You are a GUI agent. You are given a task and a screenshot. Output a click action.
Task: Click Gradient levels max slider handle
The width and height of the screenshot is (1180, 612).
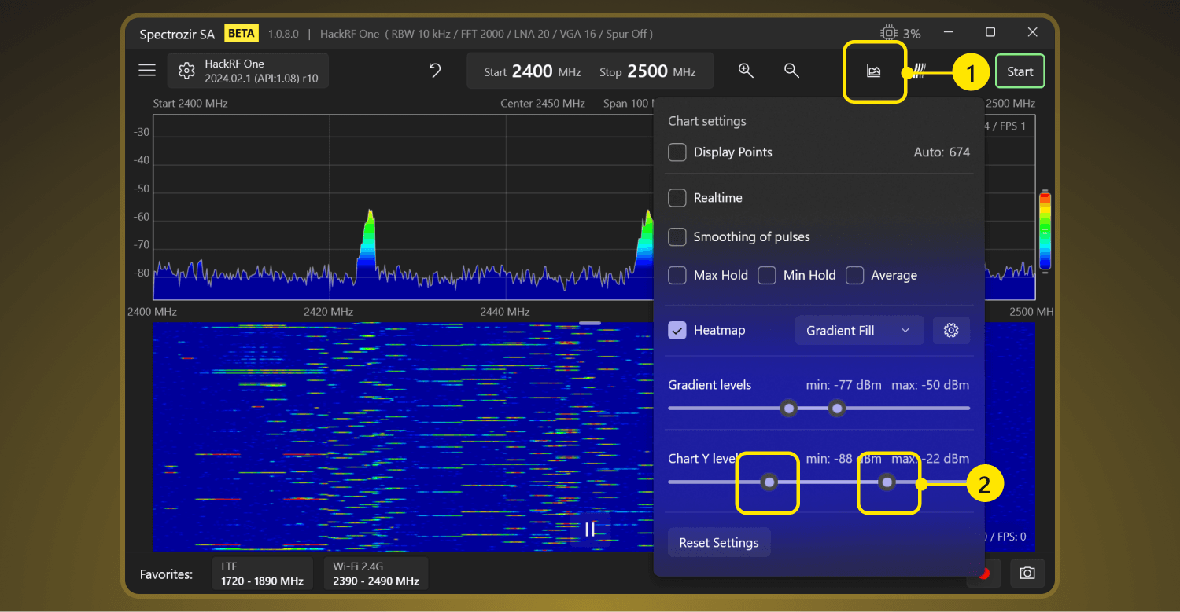pos(837,408)
